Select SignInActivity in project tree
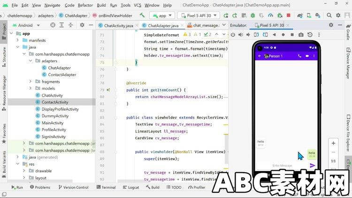 click(x=54, y=137)
